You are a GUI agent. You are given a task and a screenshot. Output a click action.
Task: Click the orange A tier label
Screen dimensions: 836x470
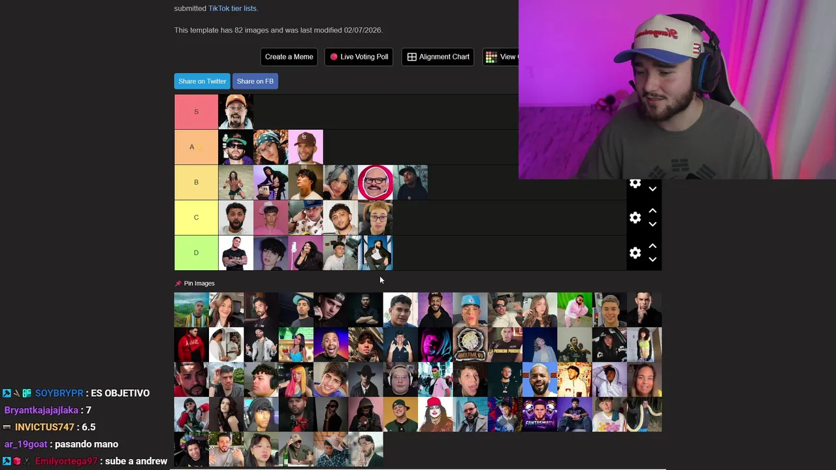[196, 147]
